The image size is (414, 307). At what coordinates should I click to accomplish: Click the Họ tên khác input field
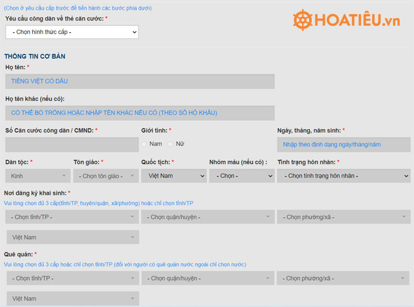[140, 112]
